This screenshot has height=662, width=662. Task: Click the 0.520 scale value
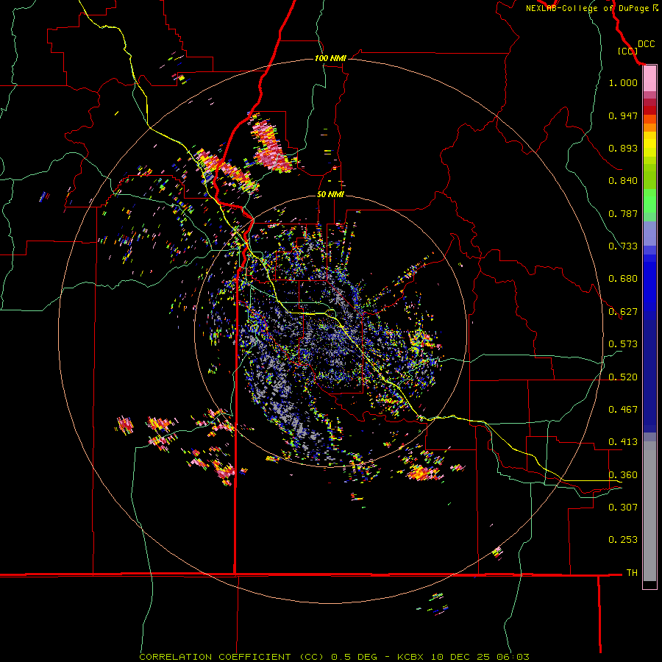coord(623,377)
